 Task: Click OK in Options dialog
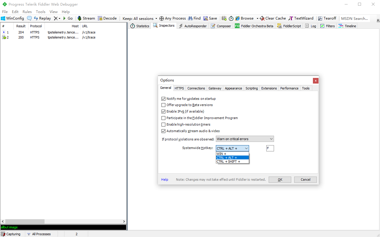tap(280, 180)
